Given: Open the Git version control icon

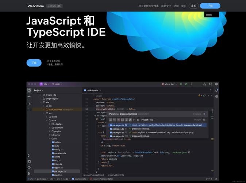Looking at the screenshot, I should click(x=29, y=173).
